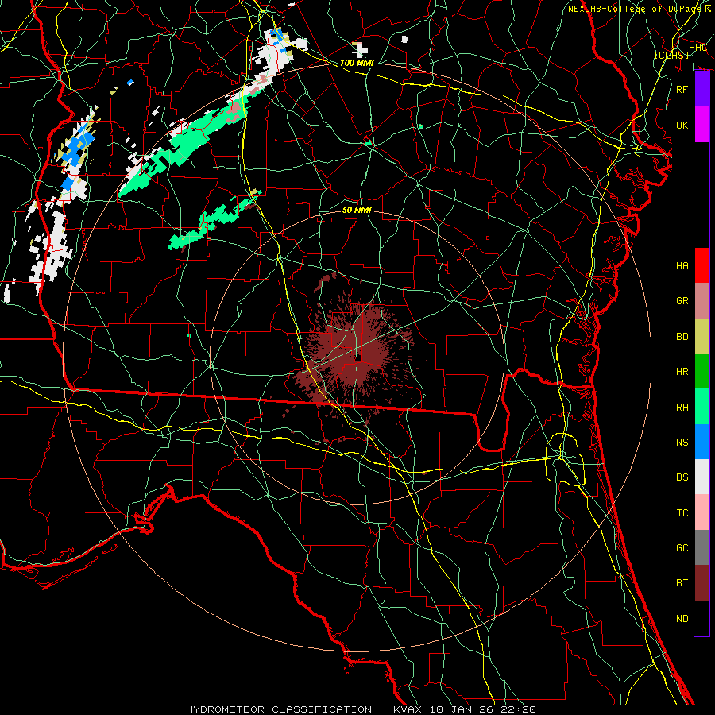Click the GC legend label
The image size is (715, 715).
(x=682, y=548)
